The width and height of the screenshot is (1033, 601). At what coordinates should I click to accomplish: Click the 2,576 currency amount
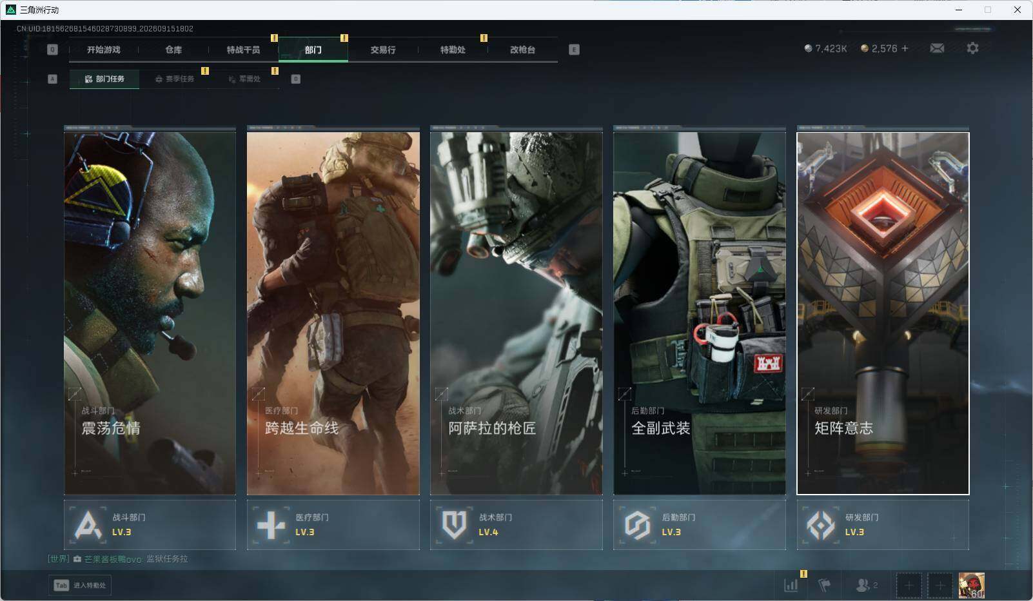[884, 48]
